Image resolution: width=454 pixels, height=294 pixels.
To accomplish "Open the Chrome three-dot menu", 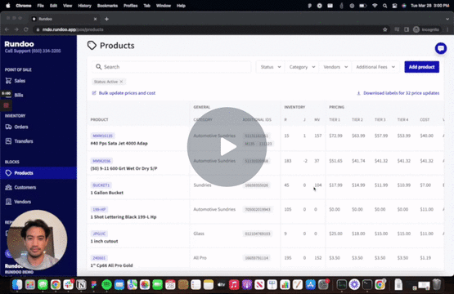I will [447, 29].
